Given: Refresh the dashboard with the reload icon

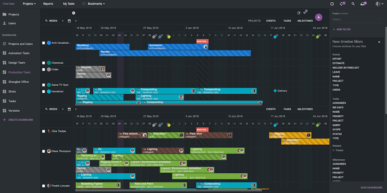Looking at the screenshot, I should (x=299, y=13).
